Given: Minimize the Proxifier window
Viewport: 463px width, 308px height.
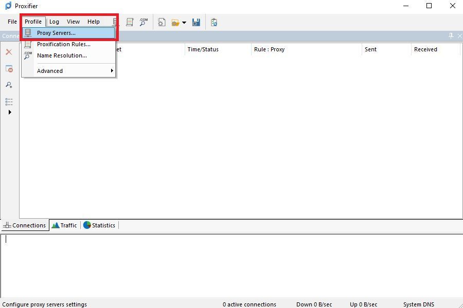Looking at the screenshot, I should pos(406,6).
